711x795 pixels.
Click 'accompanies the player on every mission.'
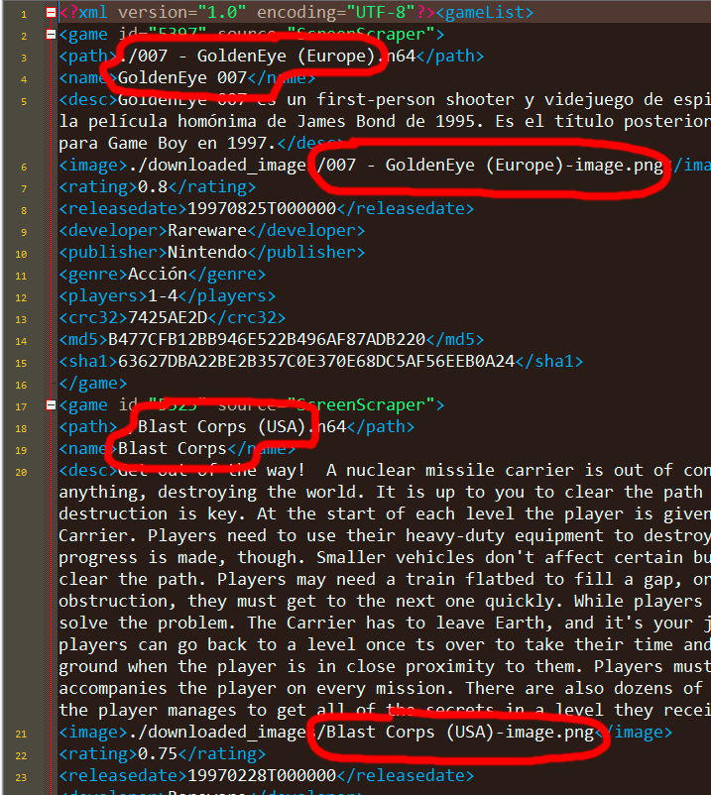(x=257, y=688)
